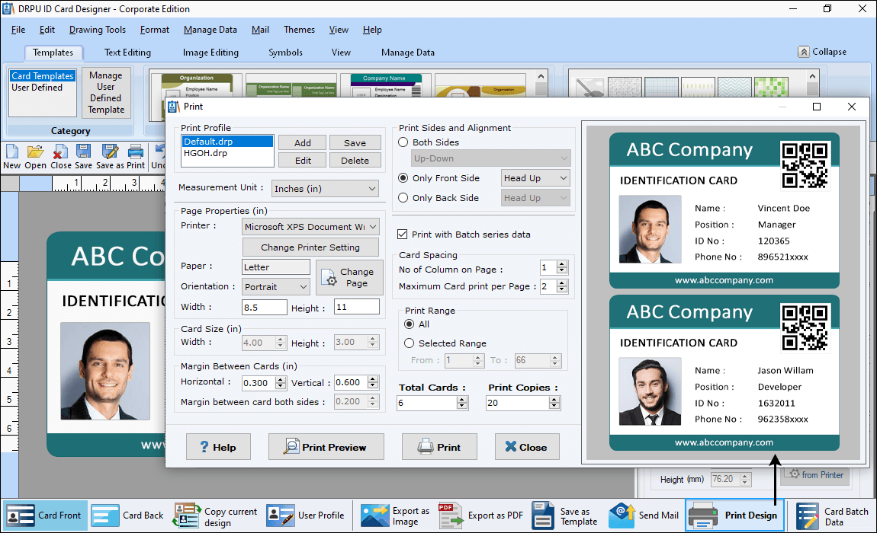Open the Manage Data menu

(210, 30)
